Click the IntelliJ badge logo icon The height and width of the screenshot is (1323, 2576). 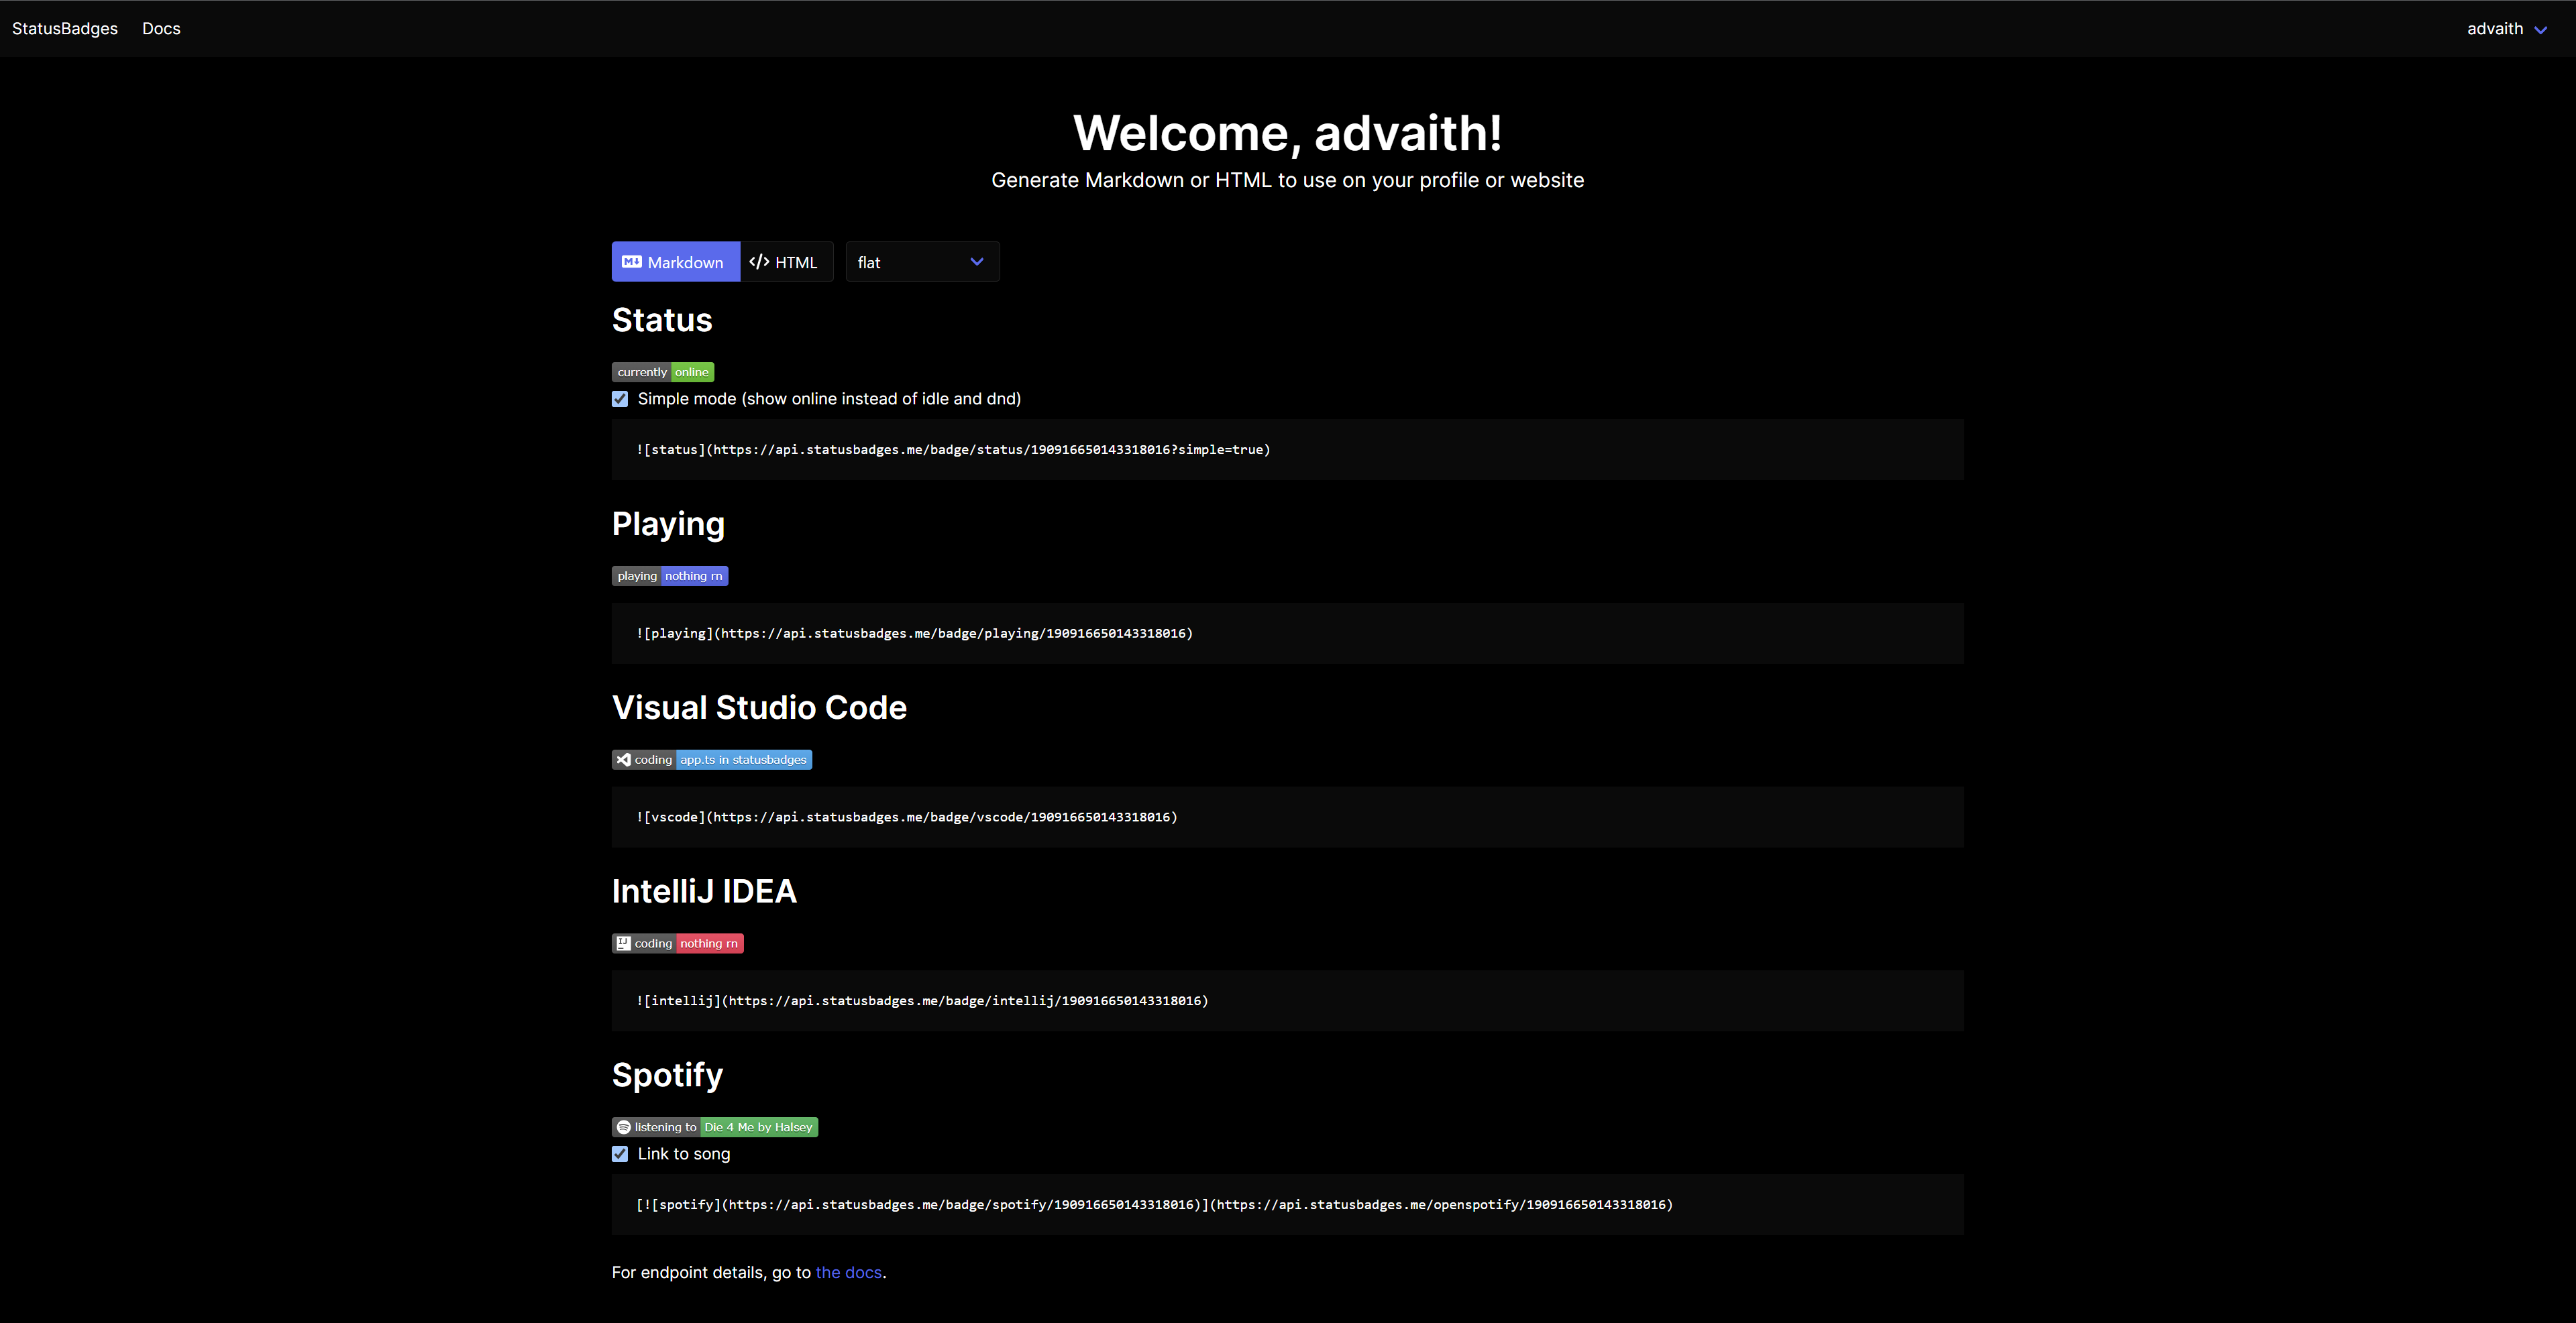point(623,943)
